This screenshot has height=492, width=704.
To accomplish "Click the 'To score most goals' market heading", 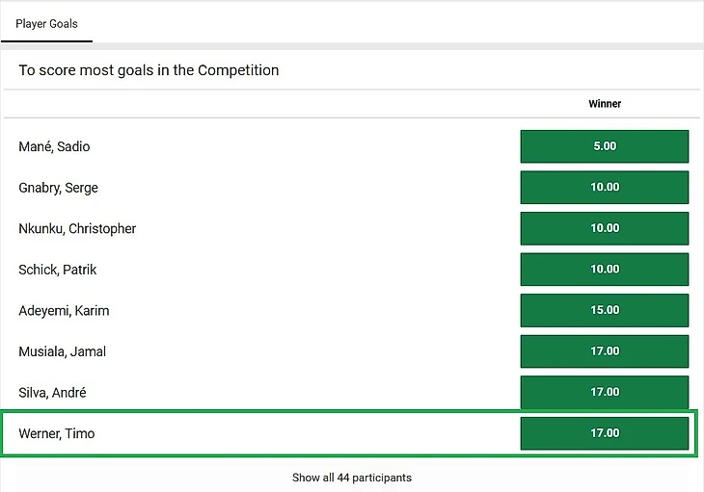I will pyautogui.click(x=149, y=70).
